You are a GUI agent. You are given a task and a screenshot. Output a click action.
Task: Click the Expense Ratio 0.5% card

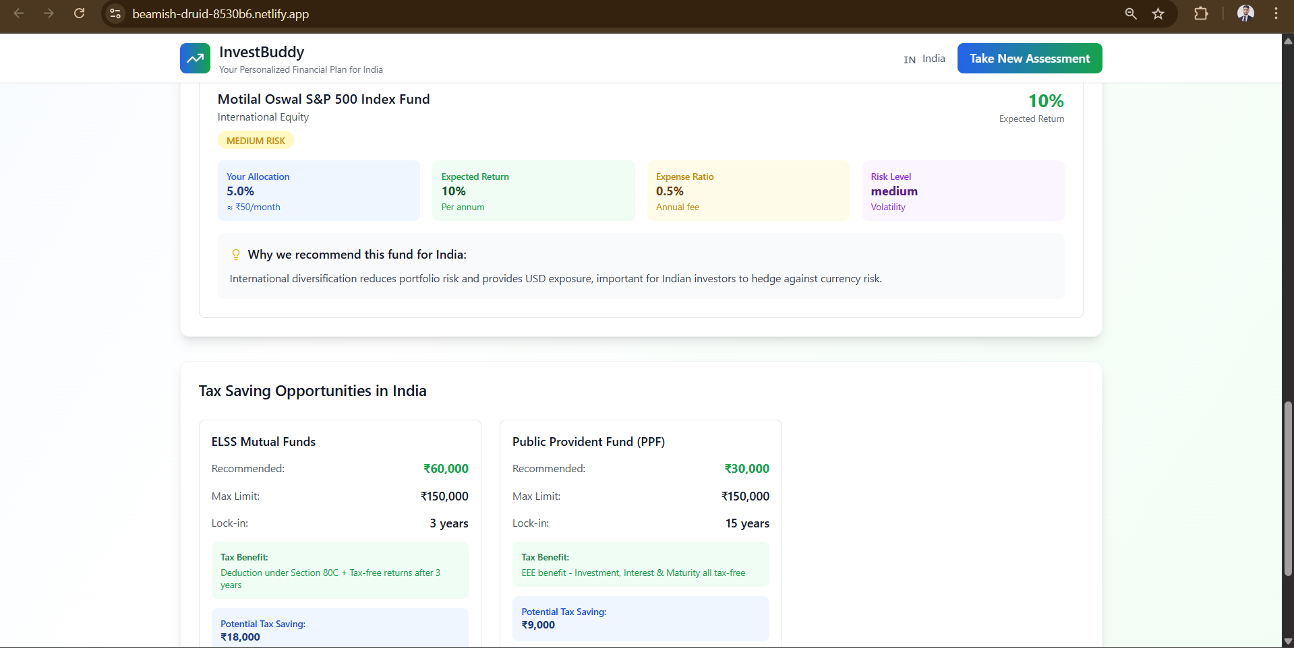point(748,191)
